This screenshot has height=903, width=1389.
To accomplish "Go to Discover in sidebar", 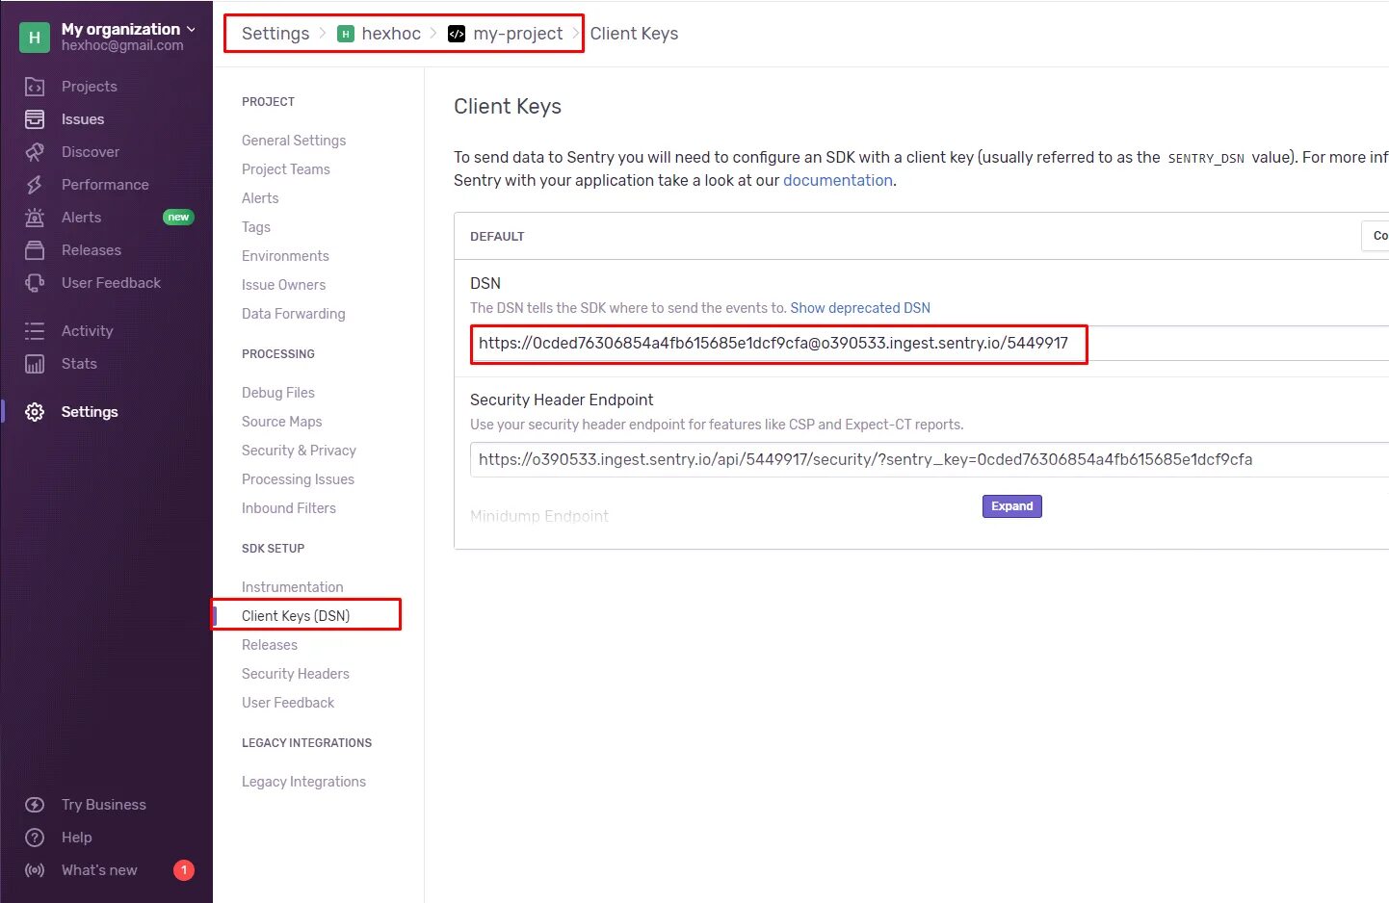I will click(x=91, y=152).
